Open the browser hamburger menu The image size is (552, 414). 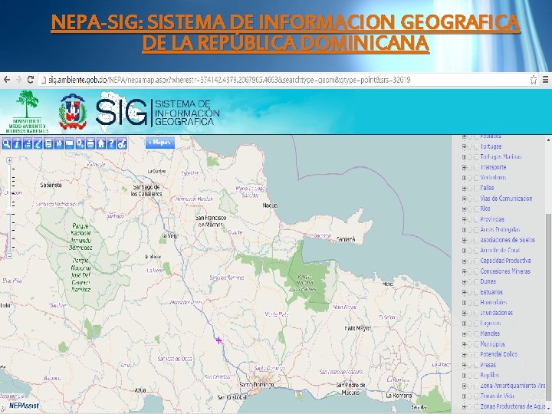click(545, 80)
